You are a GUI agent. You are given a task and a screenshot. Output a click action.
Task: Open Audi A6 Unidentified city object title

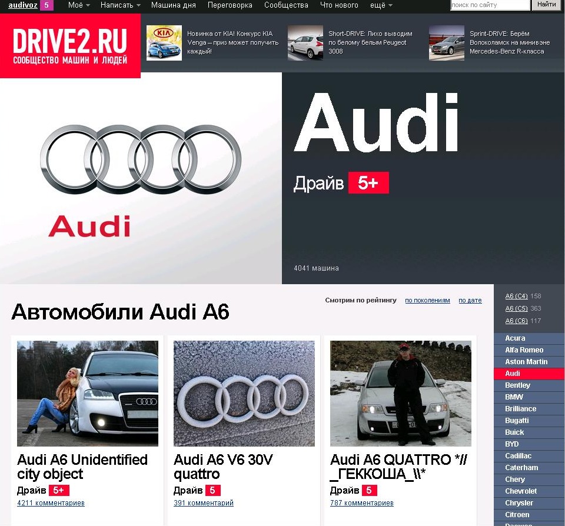[x=82, y=467]
